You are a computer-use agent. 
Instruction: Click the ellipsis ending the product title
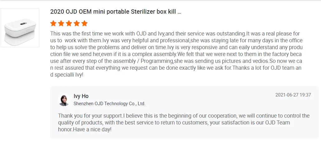click(x=179, y=12)
